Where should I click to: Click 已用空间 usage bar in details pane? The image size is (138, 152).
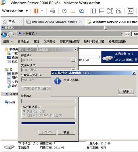tap(70, 143)
